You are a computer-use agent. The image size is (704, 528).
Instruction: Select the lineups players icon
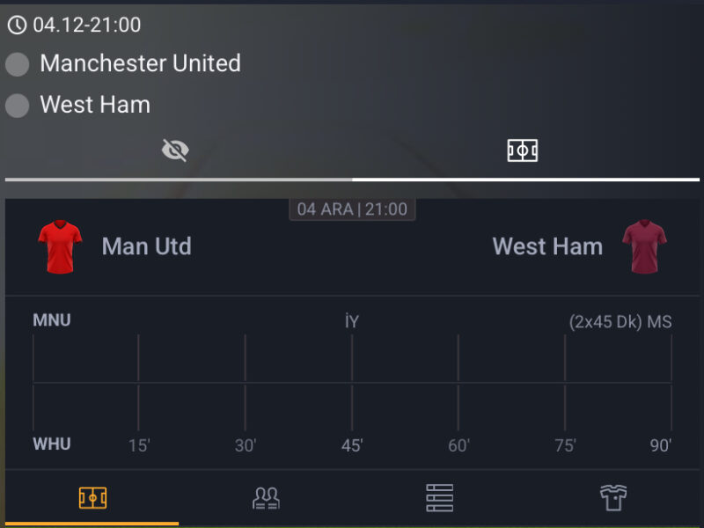tap(265, 497)
